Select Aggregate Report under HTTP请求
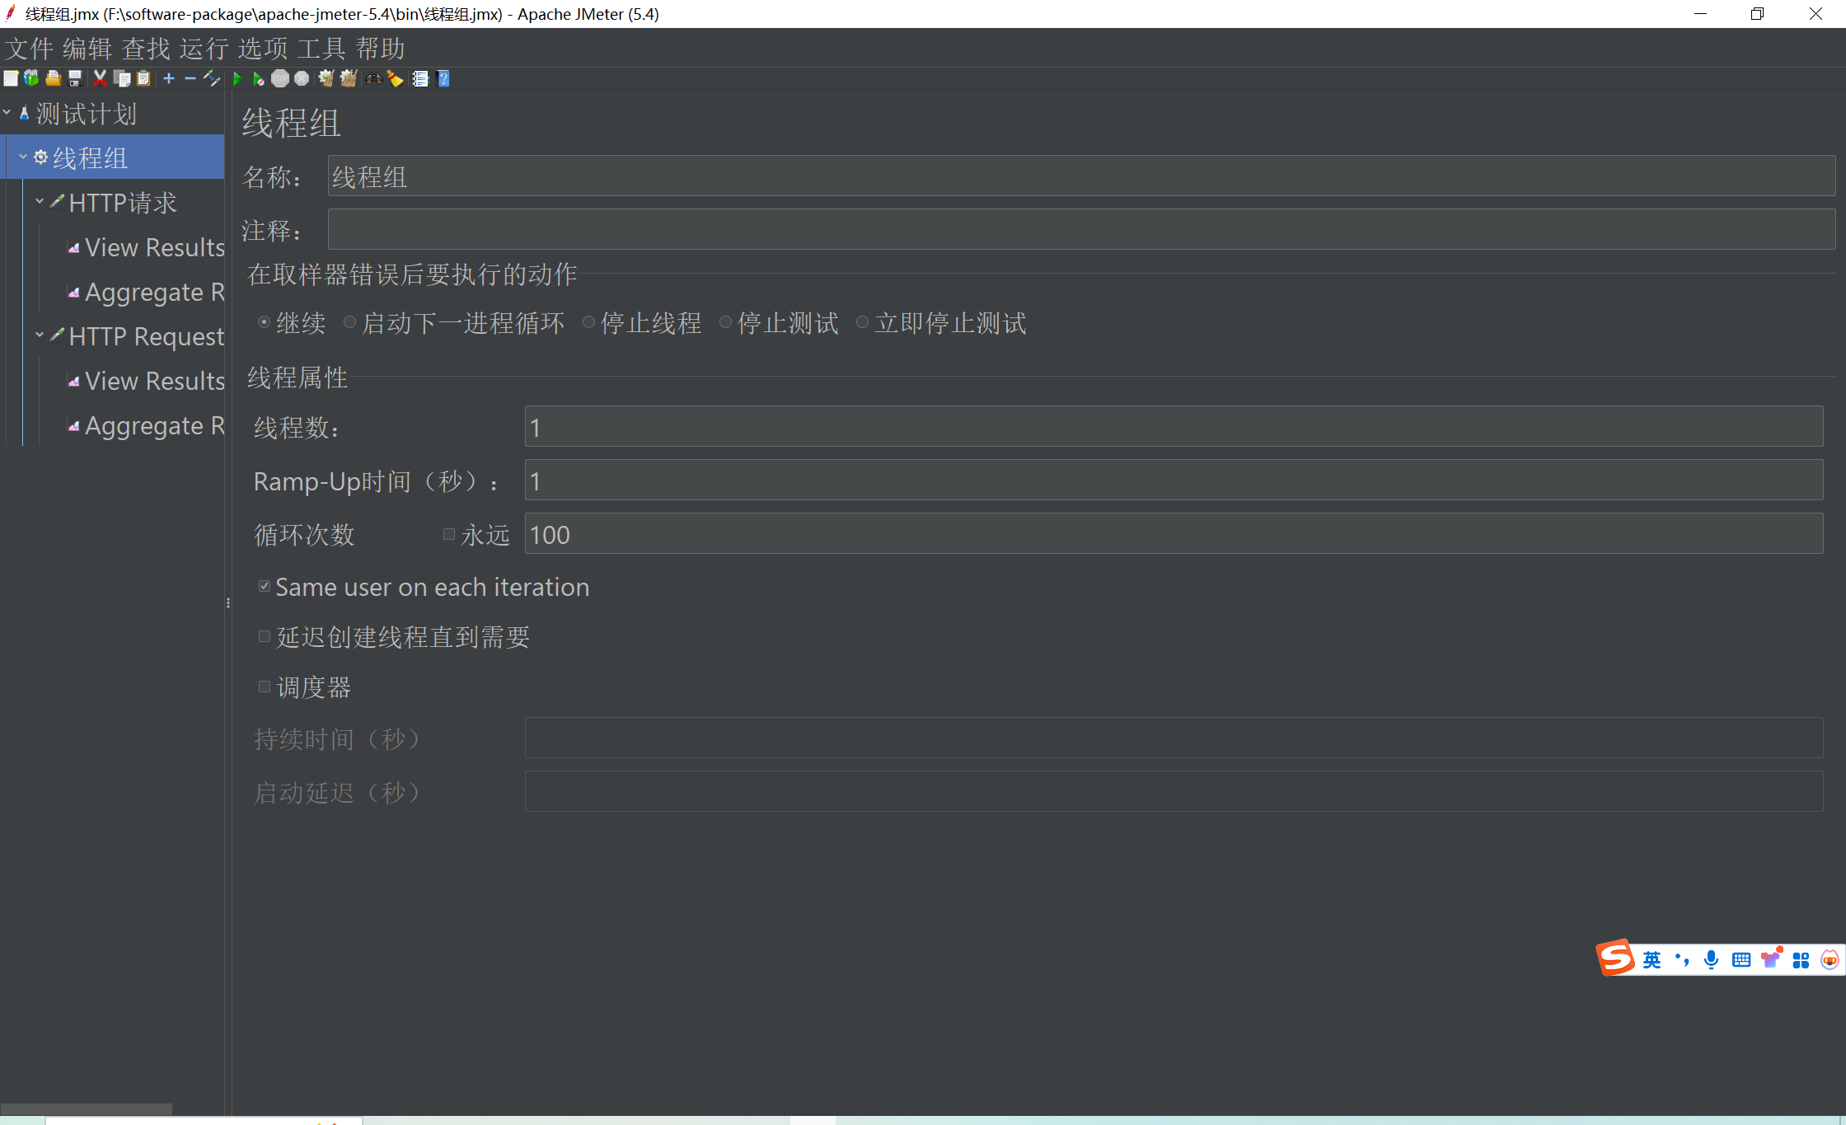Screen dimensions: 1846x1125 (x=154, y=292)
